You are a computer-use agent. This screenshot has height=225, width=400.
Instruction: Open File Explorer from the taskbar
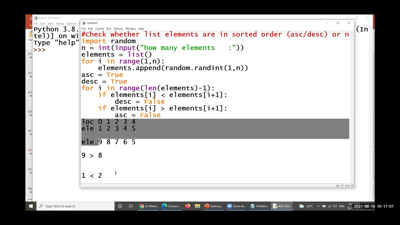pos(197,206)
